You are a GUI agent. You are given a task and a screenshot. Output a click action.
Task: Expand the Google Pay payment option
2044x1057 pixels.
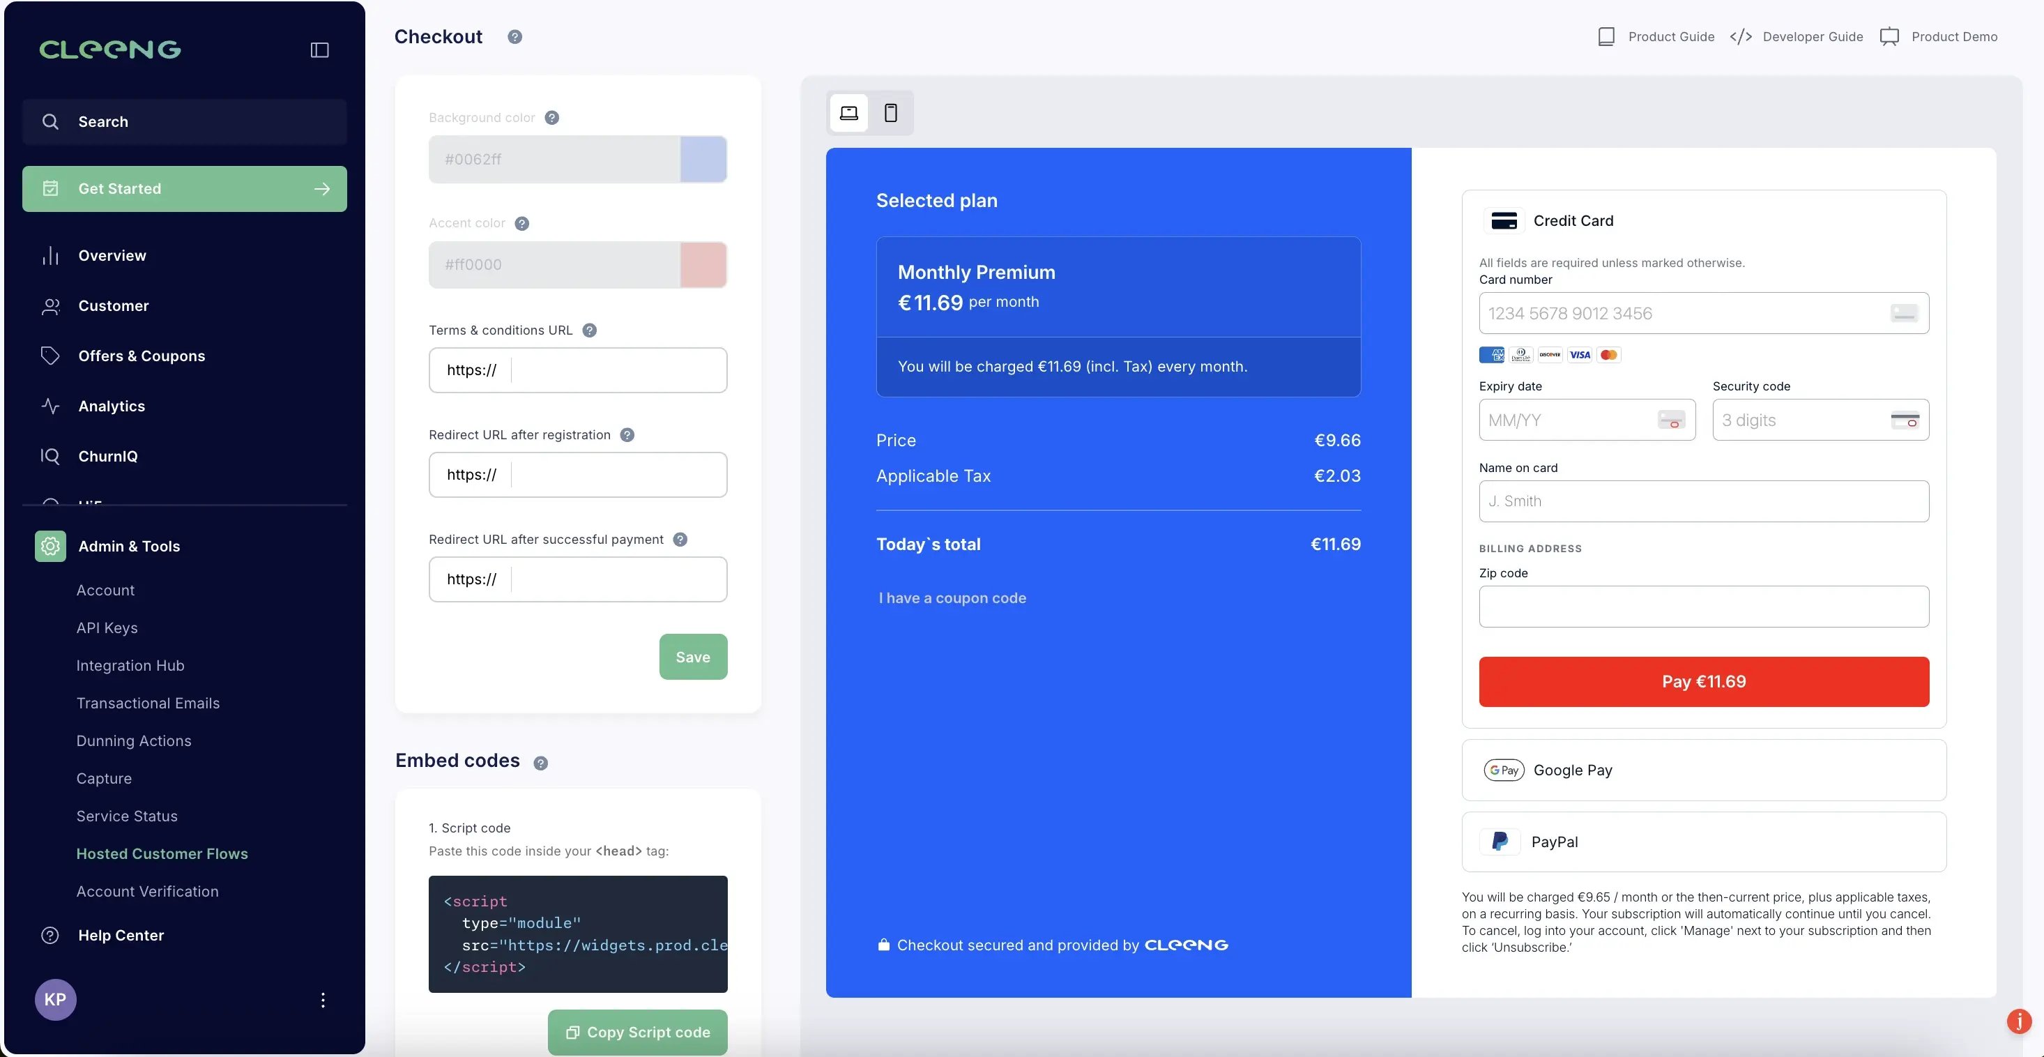click(x=1704, y=770)
